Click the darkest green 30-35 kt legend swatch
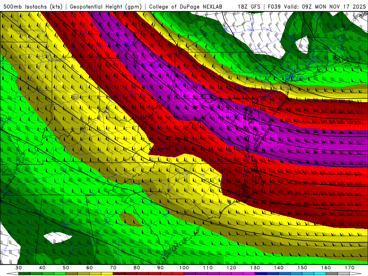Screen dimensions: 368x276 (x=24, y=274)
